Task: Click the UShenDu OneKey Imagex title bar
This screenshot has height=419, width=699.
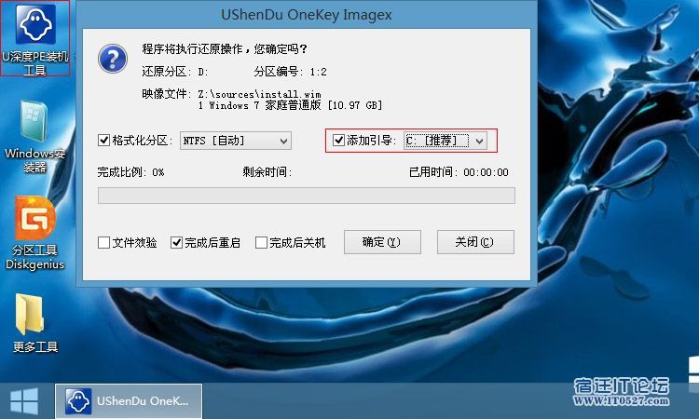Action: 307,15
